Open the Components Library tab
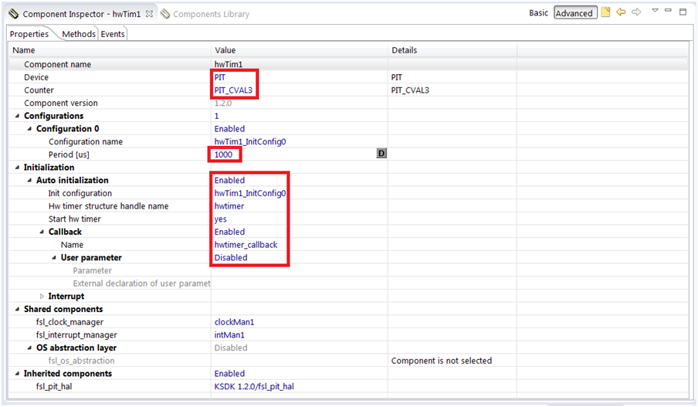Screen dimensions: 698x407 pos(211,14)
